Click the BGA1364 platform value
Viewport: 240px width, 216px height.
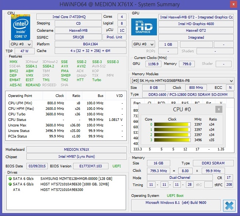tap(90, 44)
